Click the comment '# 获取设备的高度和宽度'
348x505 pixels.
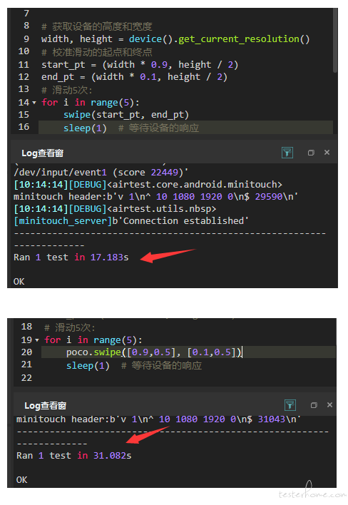tap(96, 26)
